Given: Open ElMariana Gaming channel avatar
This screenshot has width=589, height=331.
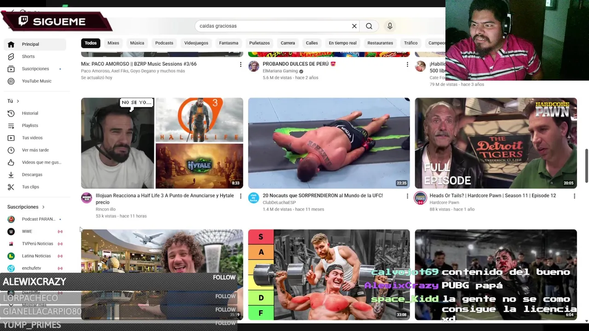Looking at the screenshot, I should (x=254, y=66).
